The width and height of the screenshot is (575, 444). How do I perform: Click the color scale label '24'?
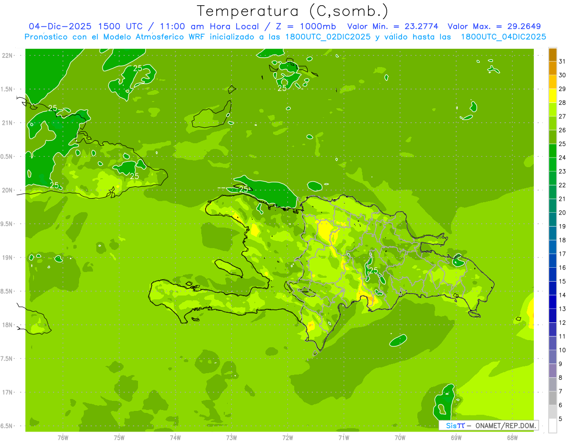(x=563, y=158)
